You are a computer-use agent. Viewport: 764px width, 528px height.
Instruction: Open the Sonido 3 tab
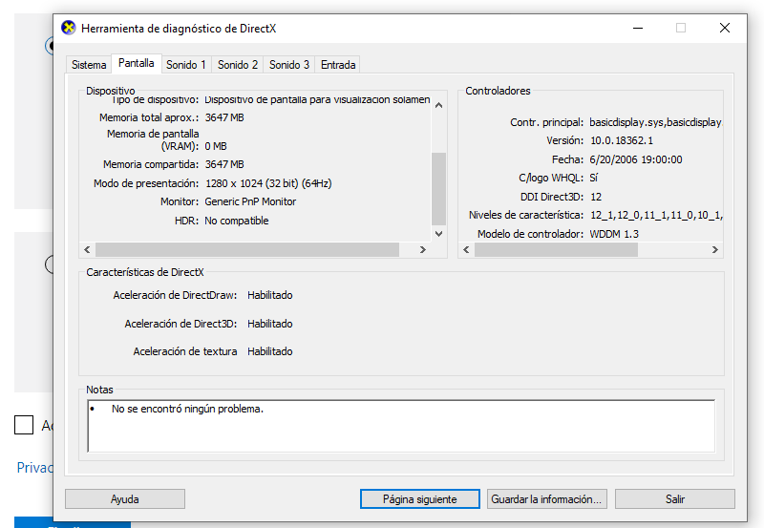tap(289, 65)
